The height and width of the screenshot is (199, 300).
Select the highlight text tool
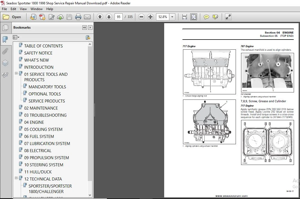215,17
